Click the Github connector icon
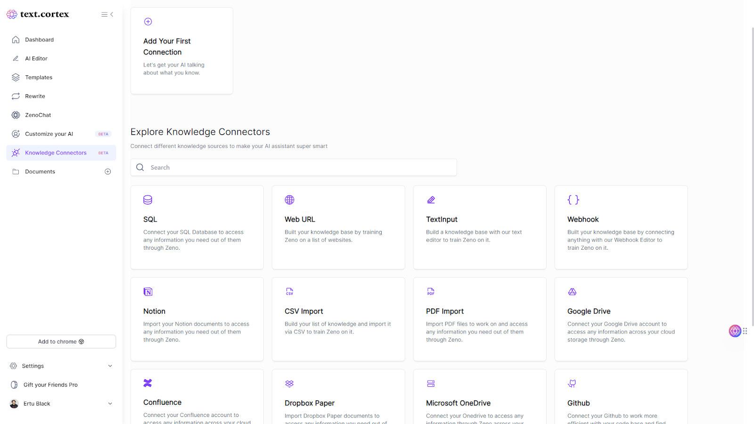This screenshot has height=424, width=754. [x=572, y=383]
